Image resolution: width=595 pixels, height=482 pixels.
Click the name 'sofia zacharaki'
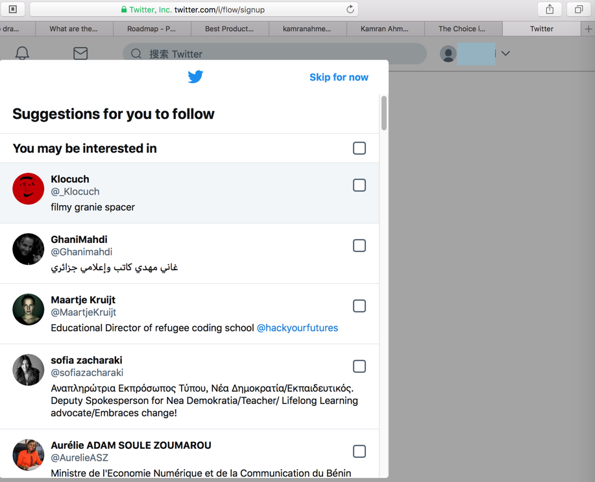point(86,360)
